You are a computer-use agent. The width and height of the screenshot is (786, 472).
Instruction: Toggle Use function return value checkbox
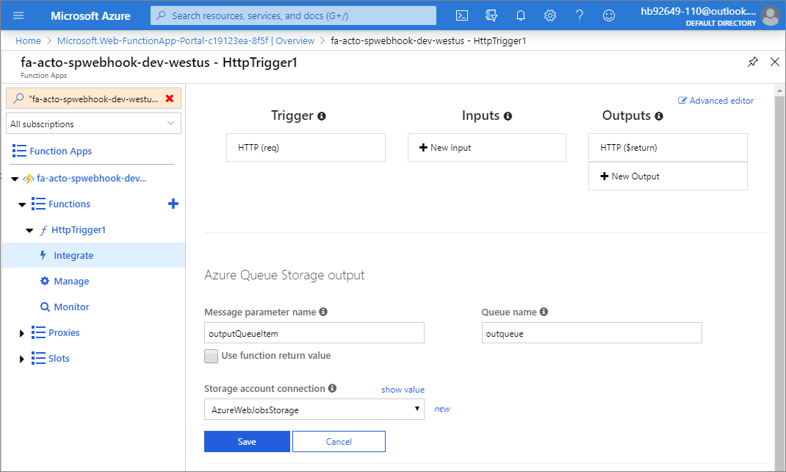click(211, 356)
